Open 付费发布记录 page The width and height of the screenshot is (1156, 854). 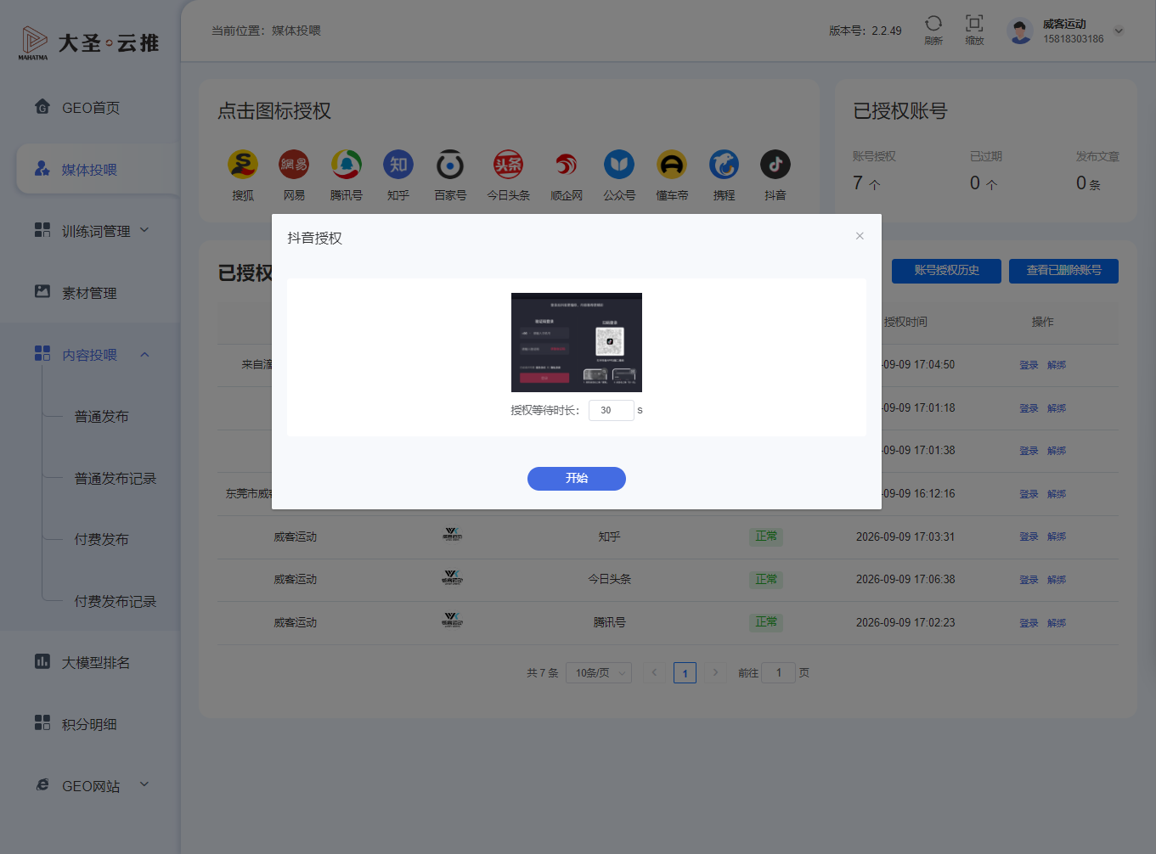(x=116, y=602)
